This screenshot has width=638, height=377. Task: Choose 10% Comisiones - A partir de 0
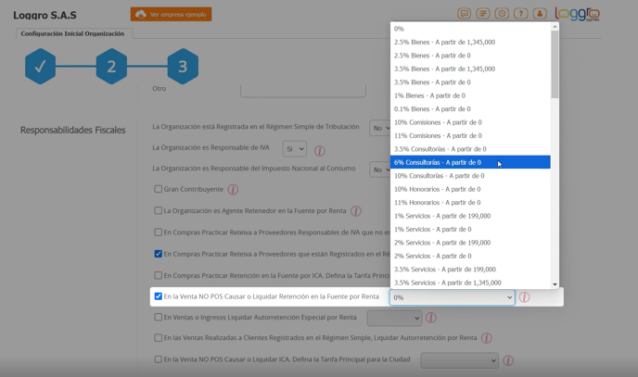(470, 122)
